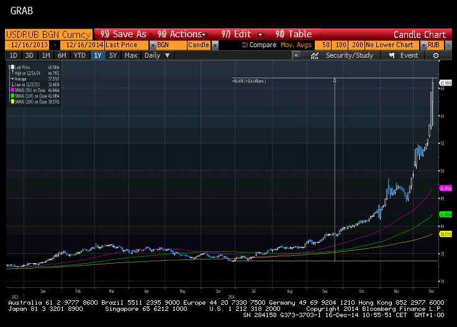
Task: Toggle the 200 moving average
Action: tap(356, 45)
